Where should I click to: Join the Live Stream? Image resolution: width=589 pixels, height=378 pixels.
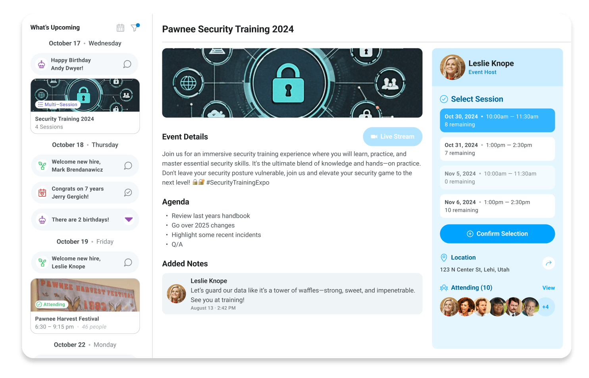393,137
